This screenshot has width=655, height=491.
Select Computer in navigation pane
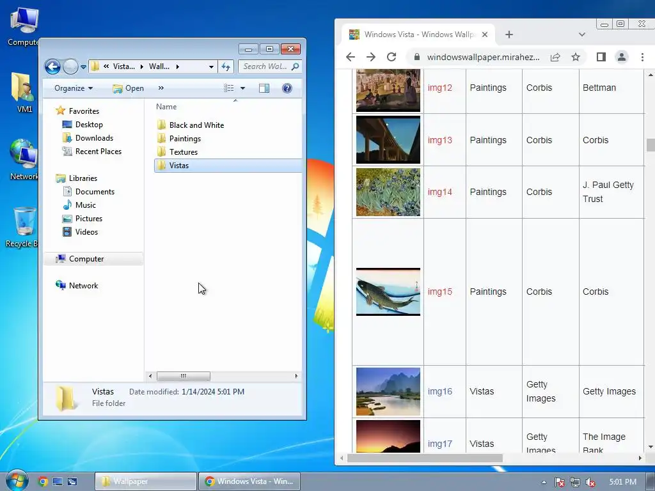[x=93, y=259]
